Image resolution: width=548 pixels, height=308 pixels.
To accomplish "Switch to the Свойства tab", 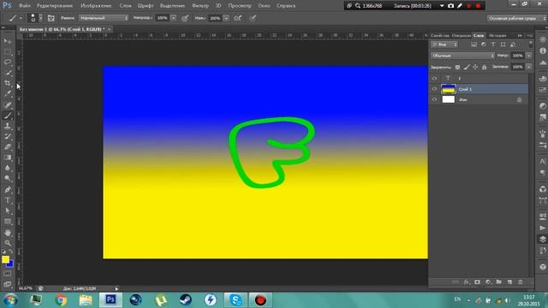I will (440, 36).
